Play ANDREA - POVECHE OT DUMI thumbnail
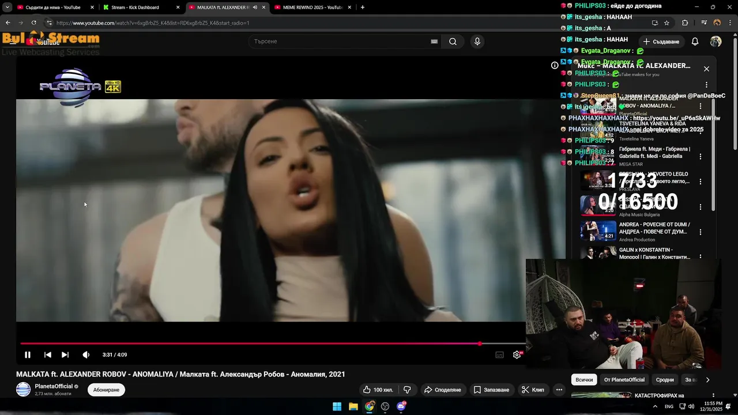 (598, 231)
